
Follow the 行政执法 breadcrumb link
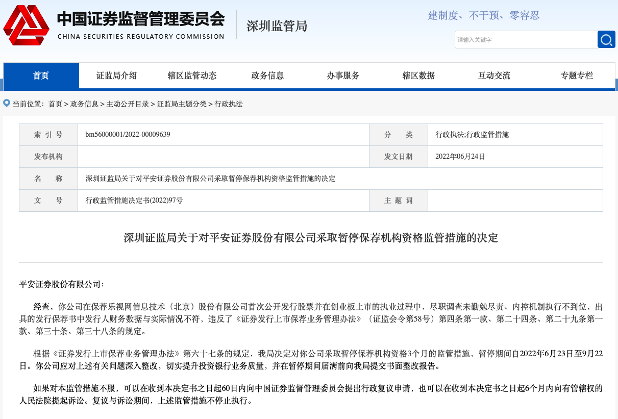pyautogui.click(x=229, y=104)
